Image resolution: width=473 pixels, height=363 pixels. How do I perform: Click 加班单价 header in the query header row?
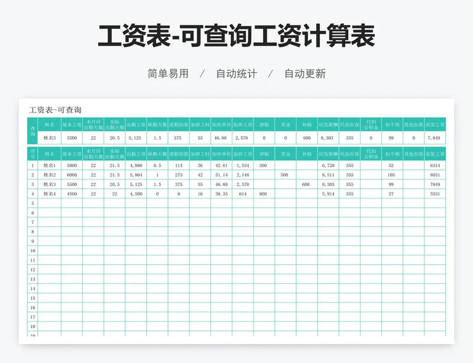click(x=221, y=124)
